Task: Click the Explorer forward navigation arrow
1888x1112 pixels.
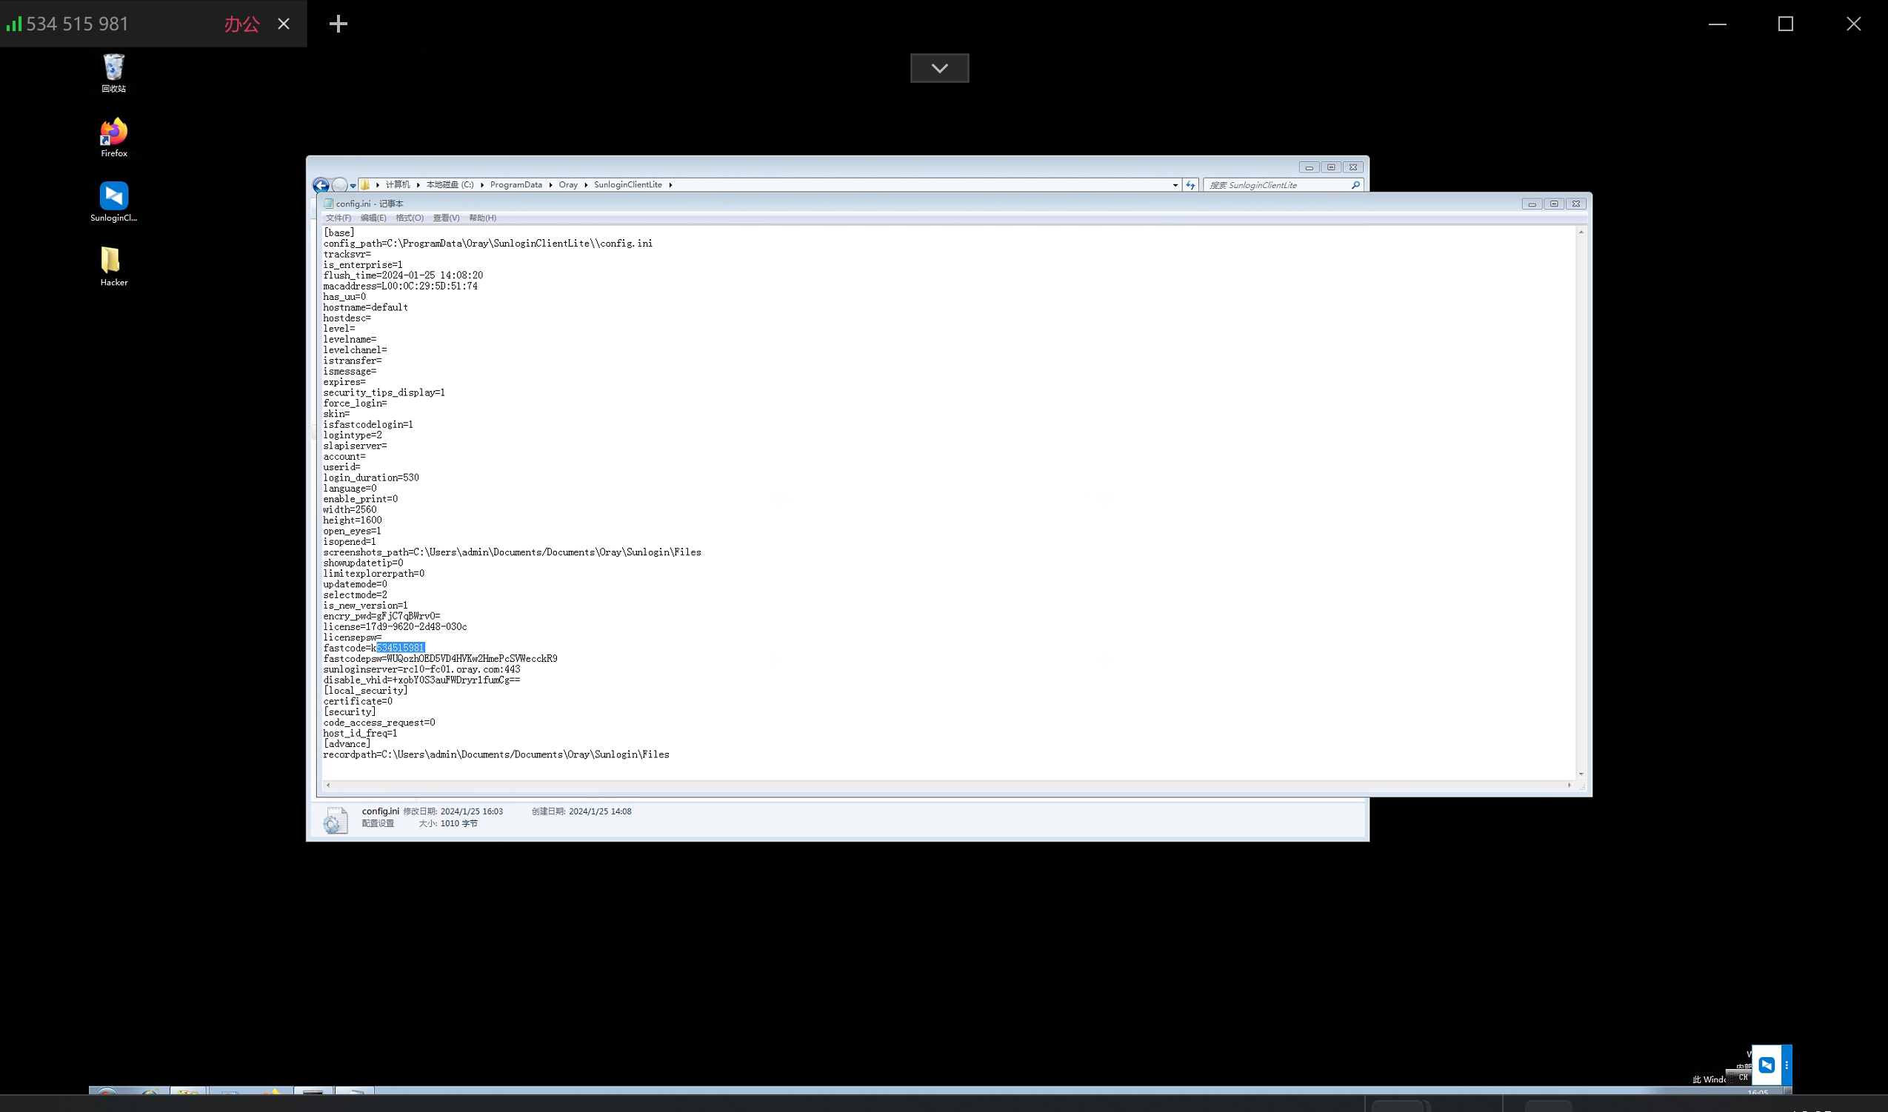Action: coord(339,184)
